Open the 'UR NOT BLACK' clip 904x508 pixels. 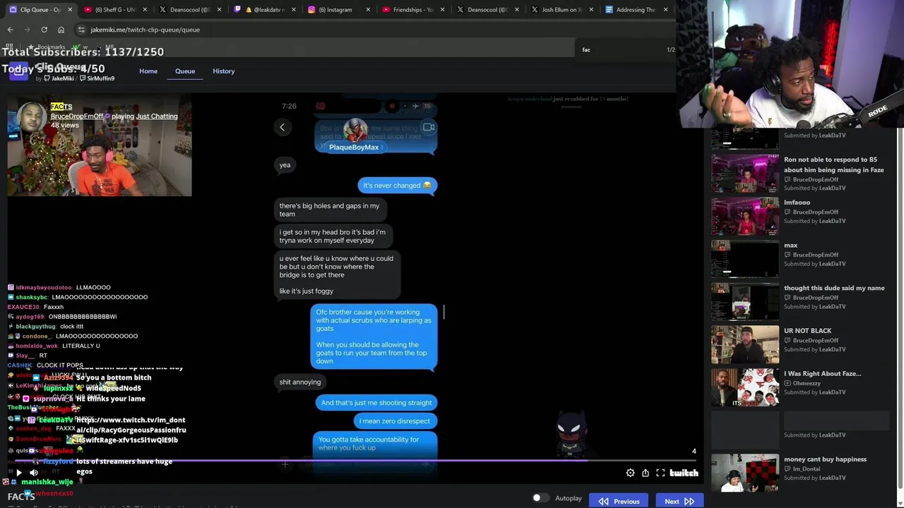pos(799,344)
